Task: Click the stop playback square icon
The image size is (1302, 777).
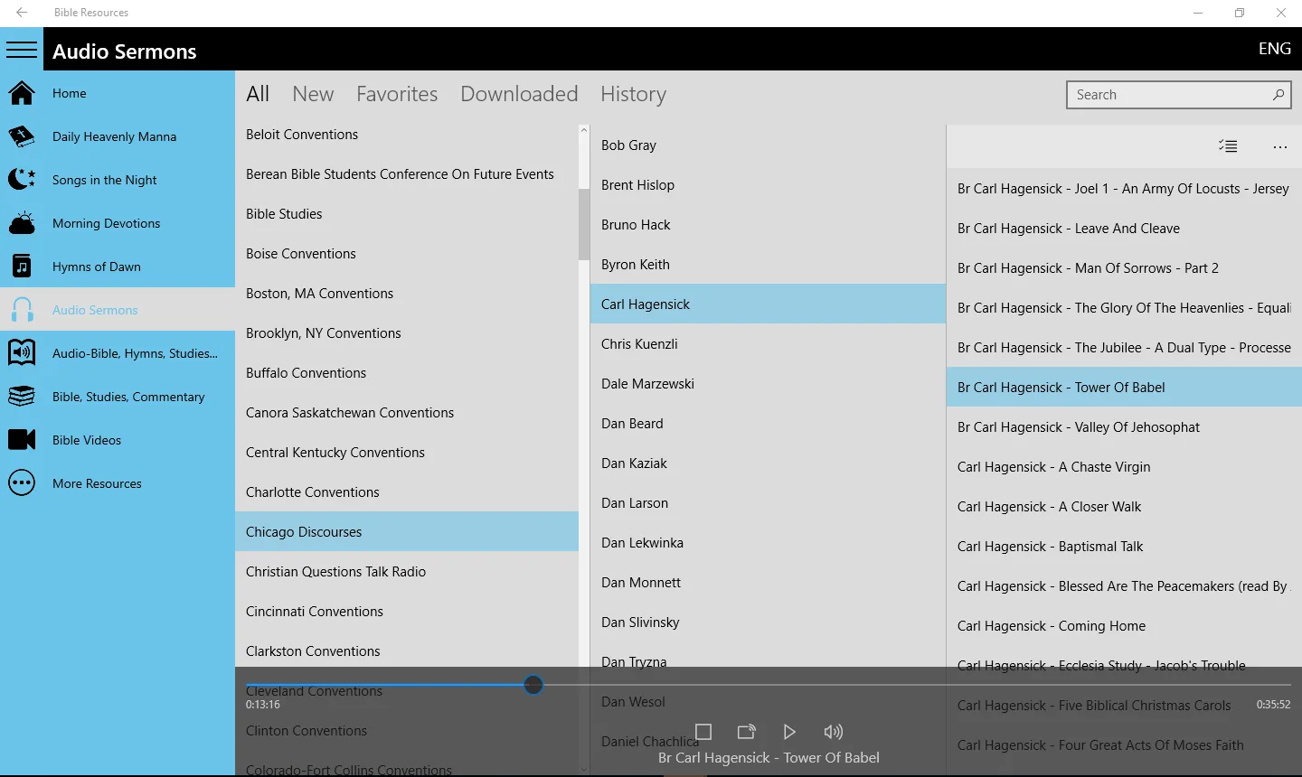Action: [703, 732]
